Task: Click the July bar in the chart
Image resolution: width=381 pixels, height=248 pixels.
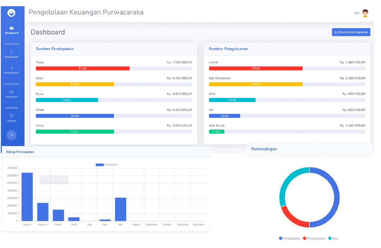Action: pyautogui.click(x=120, y=209)
